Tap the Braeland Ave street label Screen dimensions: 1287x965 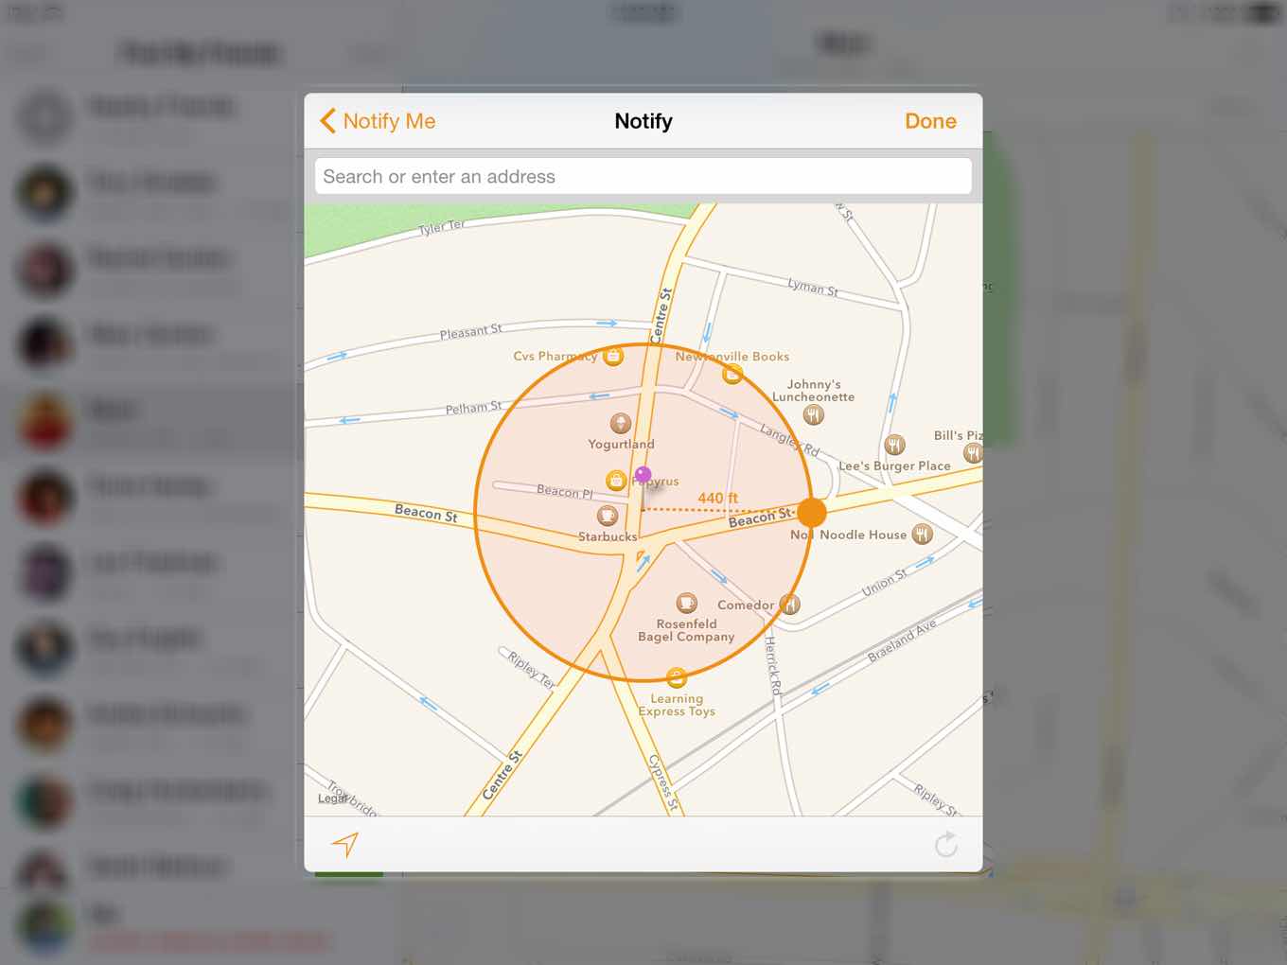(x=902, y=640)
